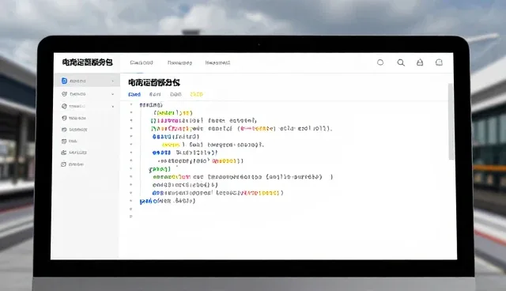Select the blue active sub-tab under page title
Image resolution: width=506 pixels, height=291 pixels.
point(134,94)
